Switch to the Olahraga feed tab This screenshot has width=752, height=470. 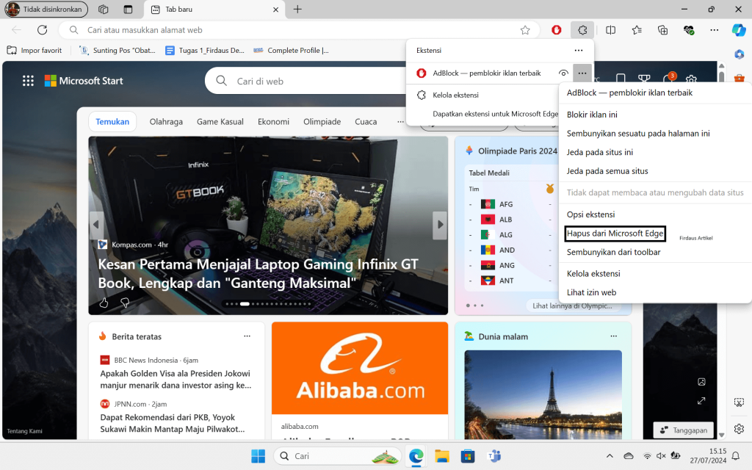coord(166,122)
